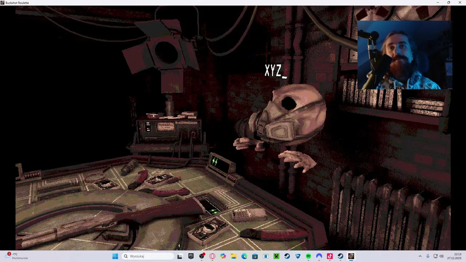Restore down the Buckshot Roulette window
Viewport: 466px width, 262px height.
[x=449, y=3]
